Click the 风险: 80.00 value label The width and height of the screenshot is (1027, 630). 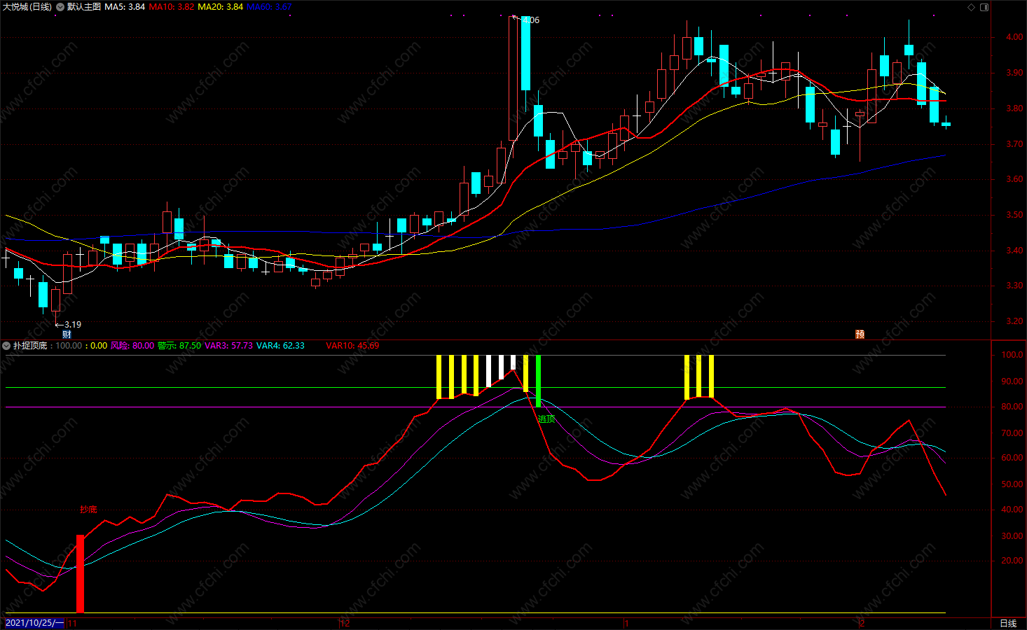pyautogui.click(x=132, y=346)
